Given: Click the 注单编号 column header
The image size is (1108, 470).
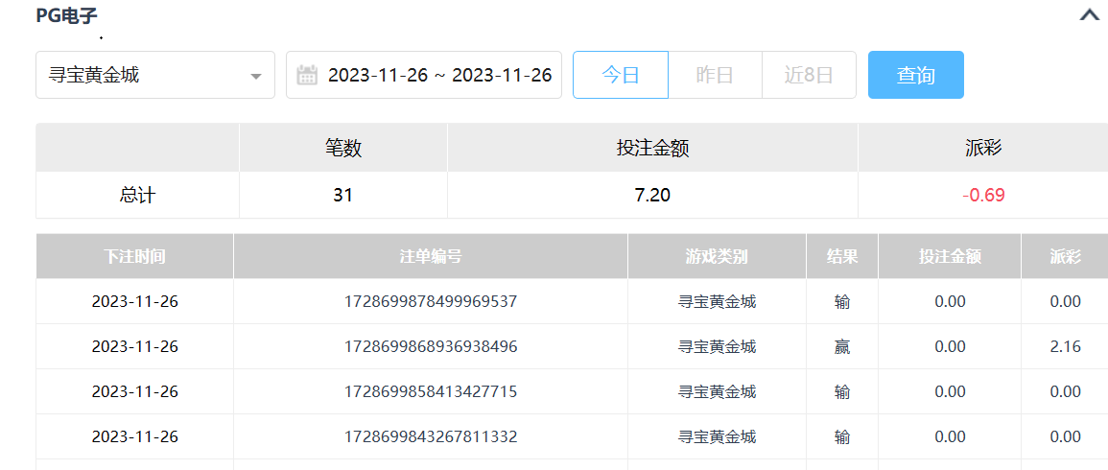Looking at the screenshot, I should tap(431, 256).
